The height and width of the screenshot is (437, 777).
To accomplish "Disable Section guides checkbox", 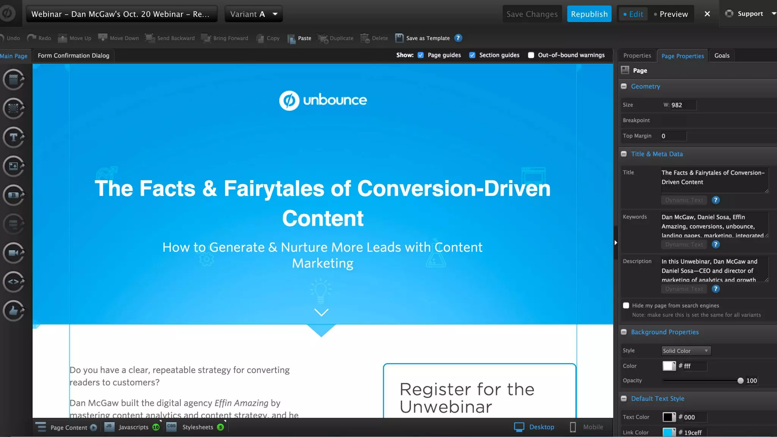I will click(472, 55).
